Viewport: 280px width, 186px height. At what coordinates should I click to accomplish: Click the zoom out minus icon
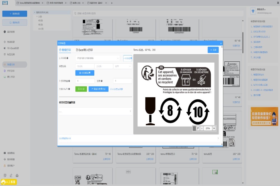pyautogui.click(x=202, y=128)
